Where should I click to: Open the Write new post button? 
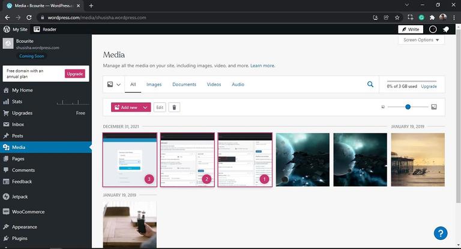[411, 29]
